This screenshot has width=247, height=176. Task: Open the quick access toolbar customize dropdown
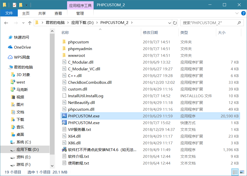point(26,5)
